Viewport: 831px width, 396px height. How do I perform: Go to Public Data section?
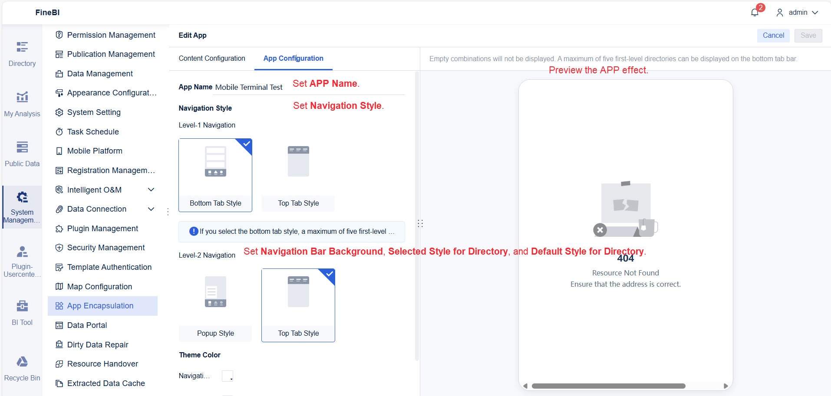tap(22, 154)
